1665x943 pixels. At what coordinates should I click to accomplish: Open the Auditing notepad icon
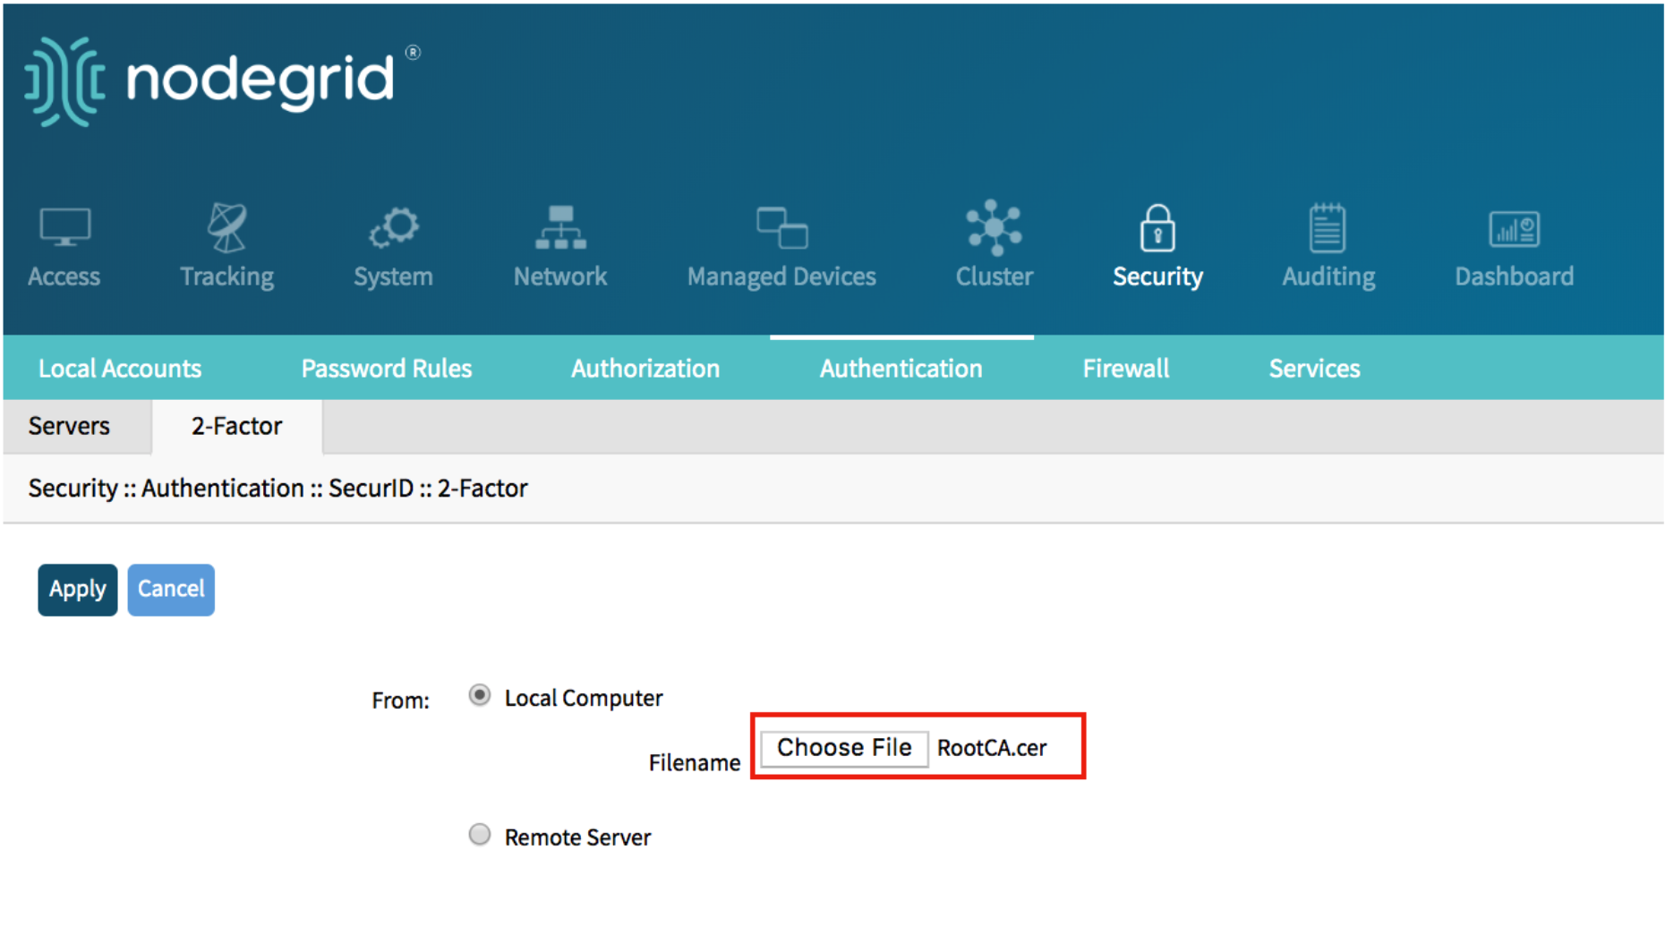(1328, 227)
